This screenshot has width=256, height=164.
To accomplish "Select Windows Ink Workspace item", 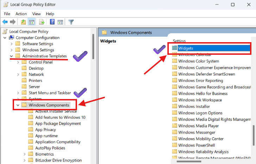I will 197,100.
